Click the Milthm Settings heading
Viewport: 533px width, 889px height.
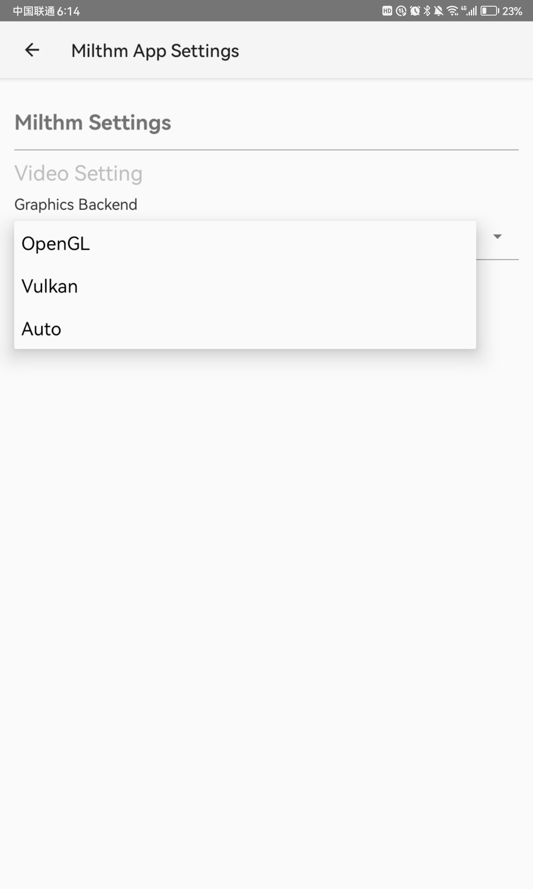[x=93, y=123]
